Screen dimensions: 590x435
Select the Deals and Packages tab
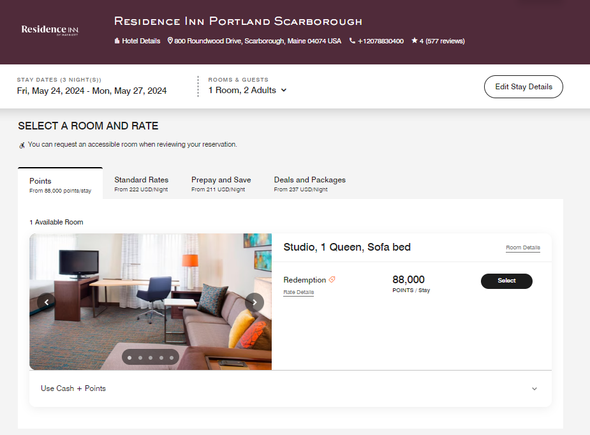(309, 184)
